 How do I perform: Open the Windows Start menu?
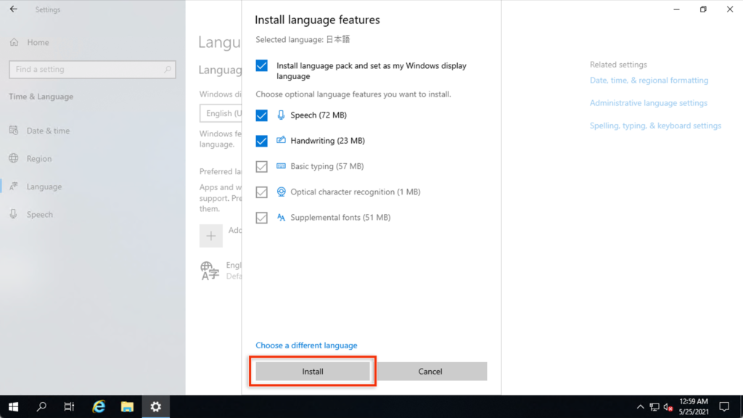tap(13, 406)
